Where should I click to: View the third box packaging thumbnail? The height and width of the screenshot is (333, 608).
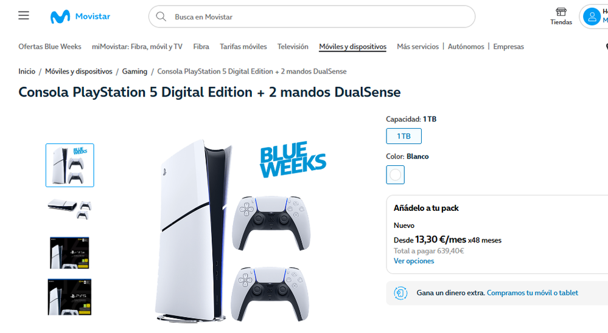tap(70, 253)
